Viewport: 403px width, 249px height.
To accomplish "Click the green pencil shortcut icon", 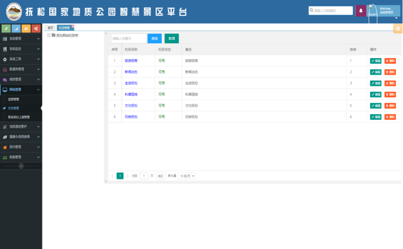I will 6,28.
